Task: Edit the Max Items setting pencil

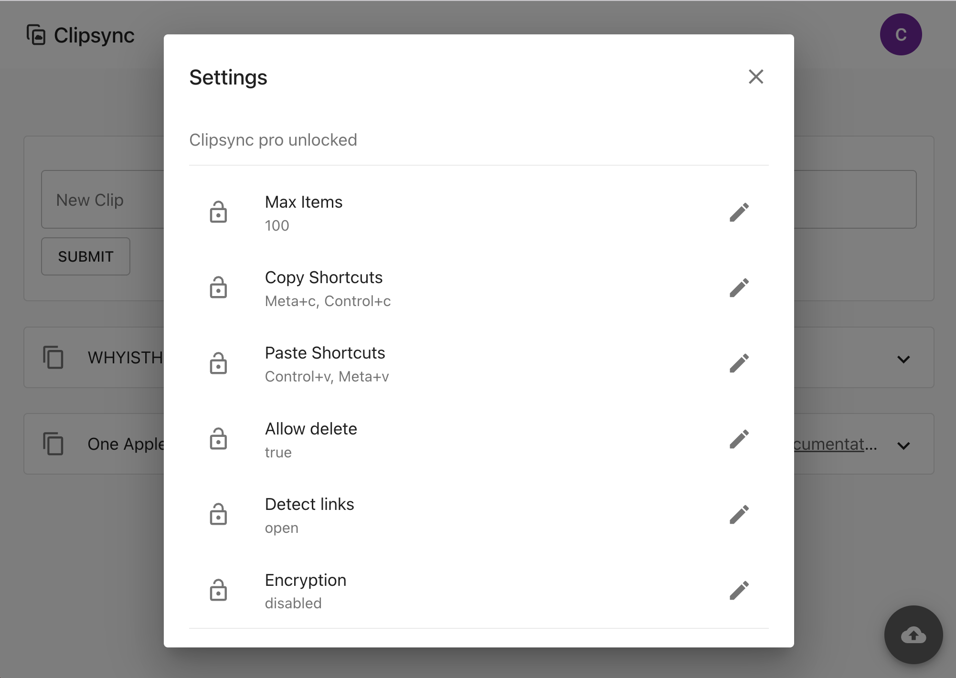Action: [739, 212]
